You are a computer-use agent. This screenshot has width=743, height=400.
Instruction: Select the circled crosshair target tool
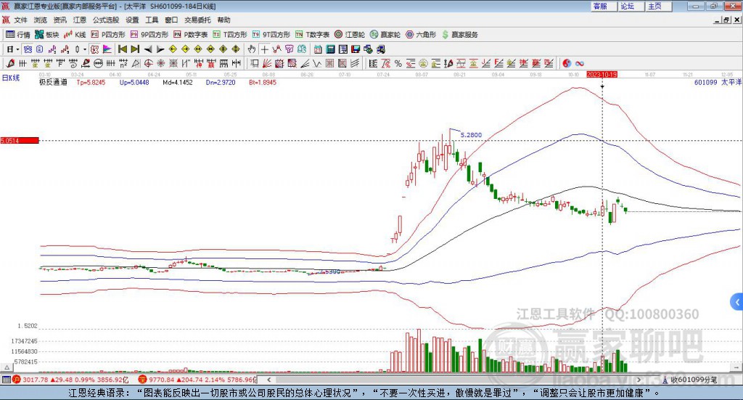pos(148,63)
